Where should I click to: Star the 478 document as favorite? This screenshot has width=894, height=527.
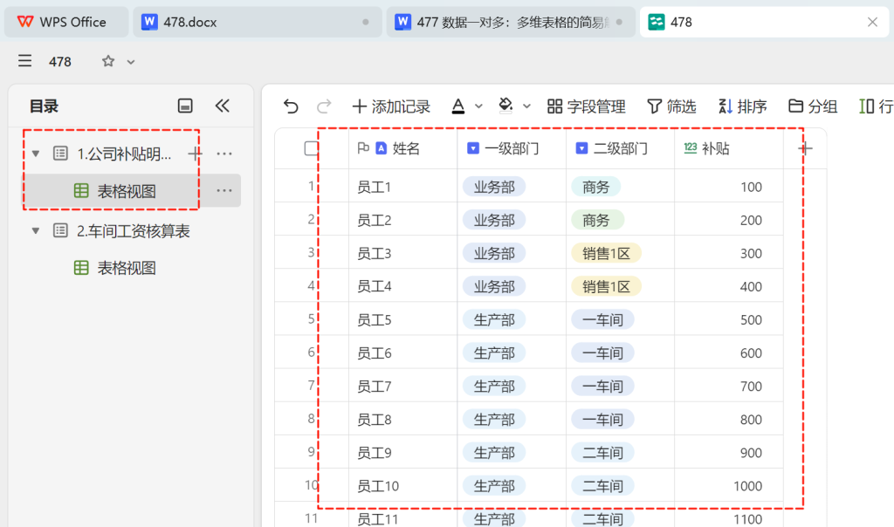(x=107, y=61)
